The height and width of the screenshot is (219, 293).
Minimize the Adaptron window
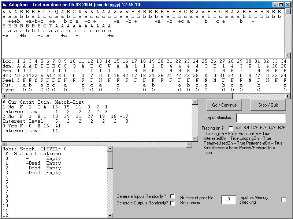pos(275,5)
